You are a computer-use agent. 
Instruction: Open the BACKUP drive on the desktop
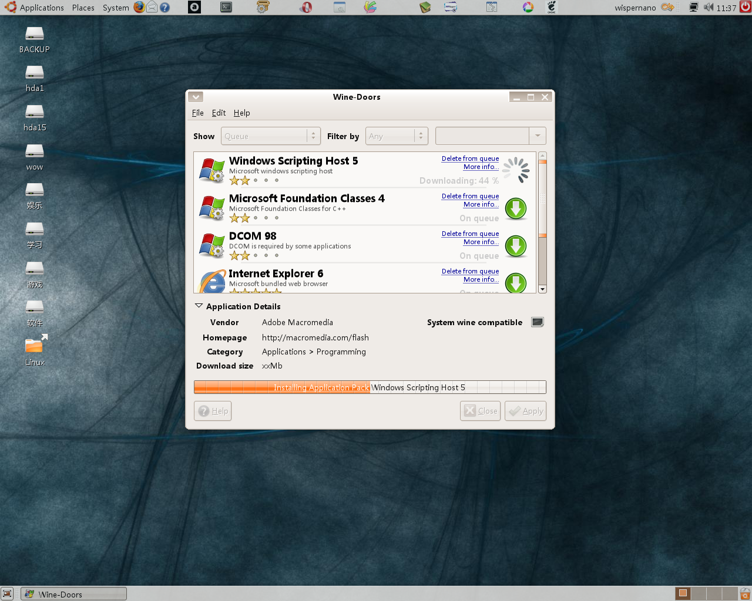(35, 39)
